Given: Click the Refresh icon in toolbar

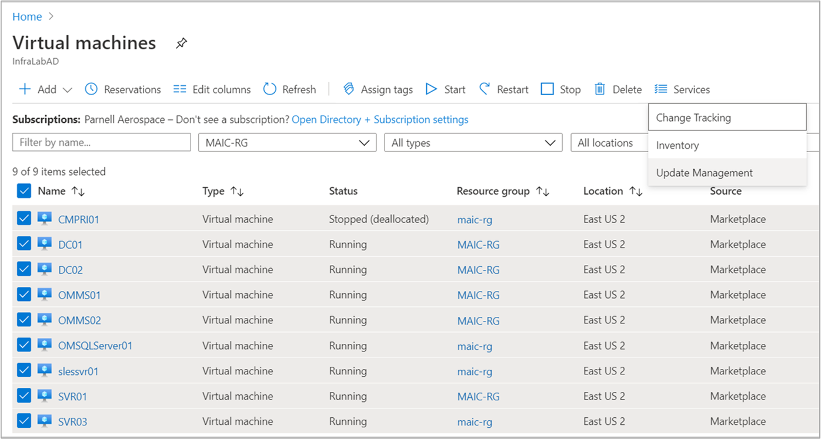Looking at the screenshot, I should click(x=270, y=89).
